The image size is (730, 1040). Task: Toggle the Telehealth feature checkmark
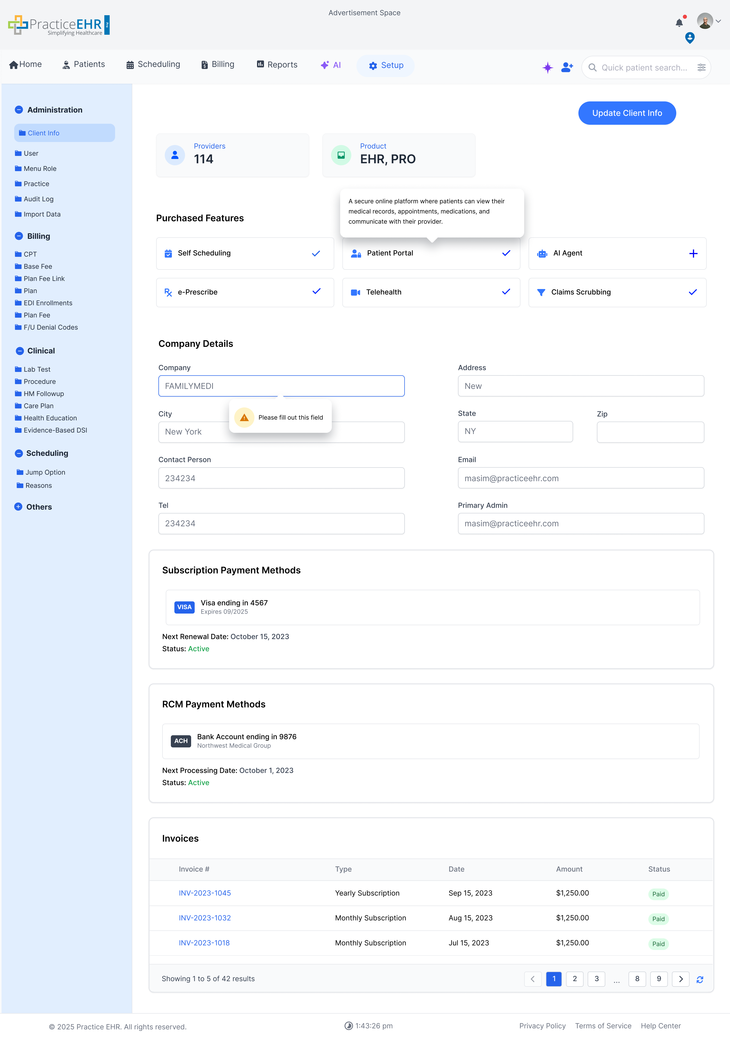[x=506, y=292]
